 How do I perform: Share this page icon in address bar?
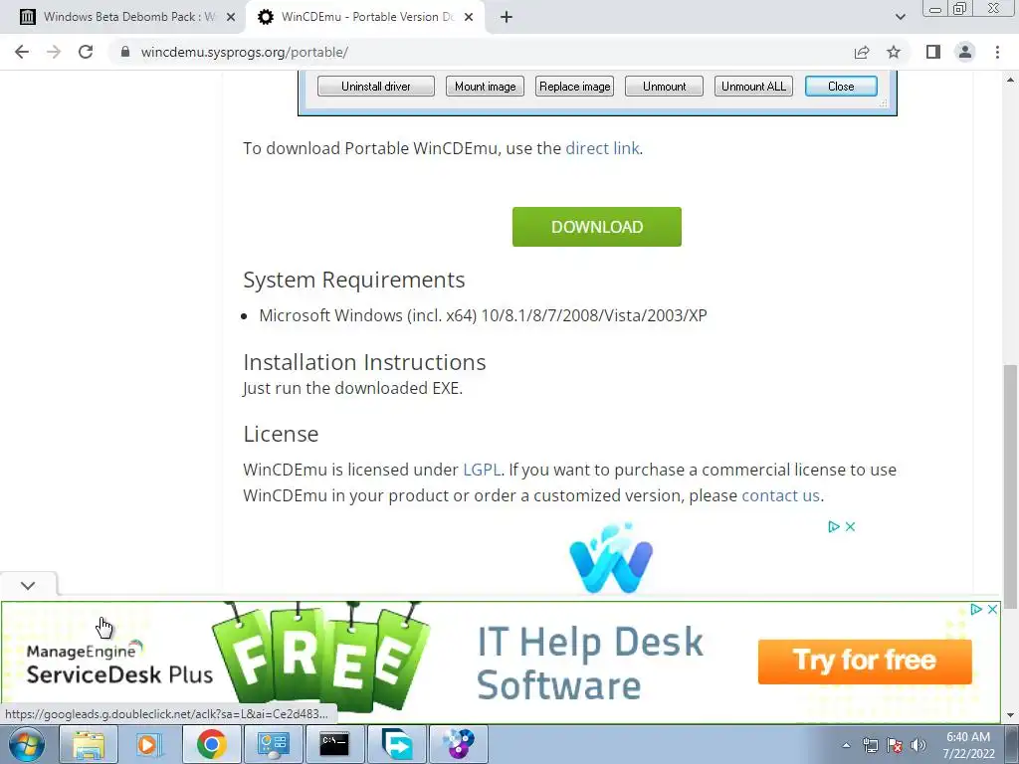pos(862,52)
